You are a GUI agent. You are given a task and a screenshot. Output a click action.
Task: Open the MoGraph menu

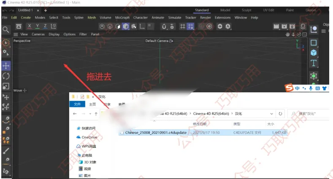click(x=122, y=18)
